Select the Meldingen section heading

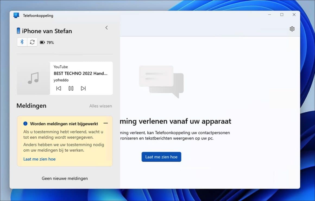[x=31, y=106]
